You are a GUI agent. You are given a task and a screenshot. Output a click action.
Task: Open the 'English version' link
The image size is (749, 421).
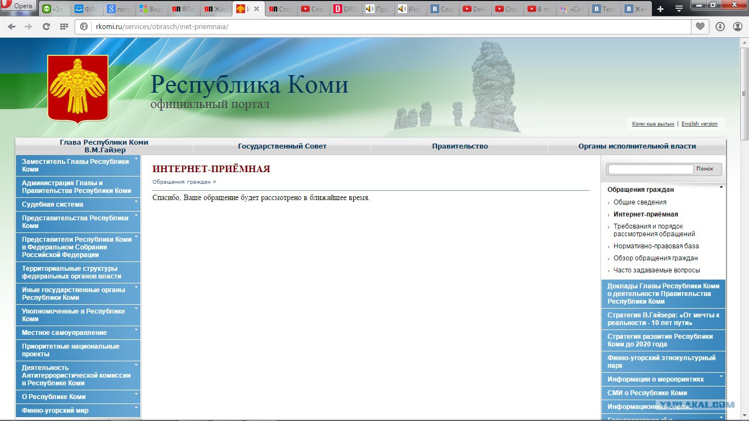pyautogui.click(x=699, y=124)
